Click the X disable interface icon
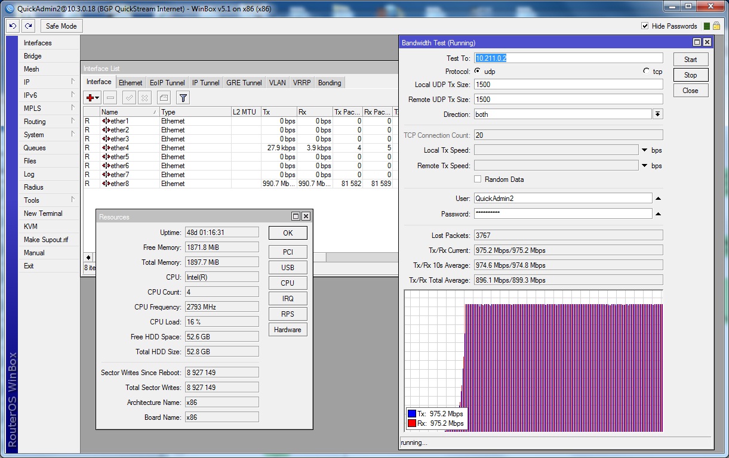Image resolution: width=729 pixels, height=458 pixels. 144,98
